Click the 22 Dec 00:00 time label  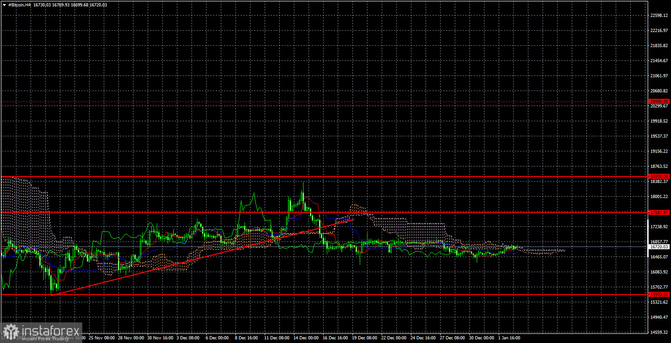(x=394, y=338)
